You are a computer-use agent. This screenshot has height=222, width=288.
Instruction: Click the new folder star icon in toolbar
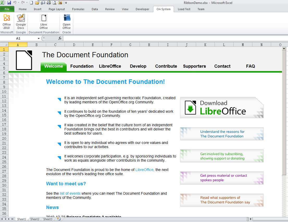pos(60,3)
